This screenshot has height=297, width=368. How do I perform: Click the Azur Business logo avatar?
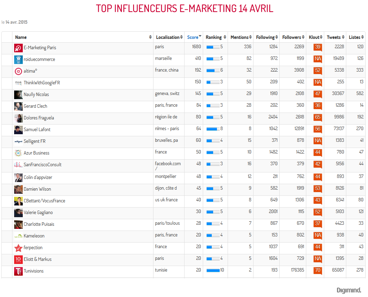tap(18, 153)
